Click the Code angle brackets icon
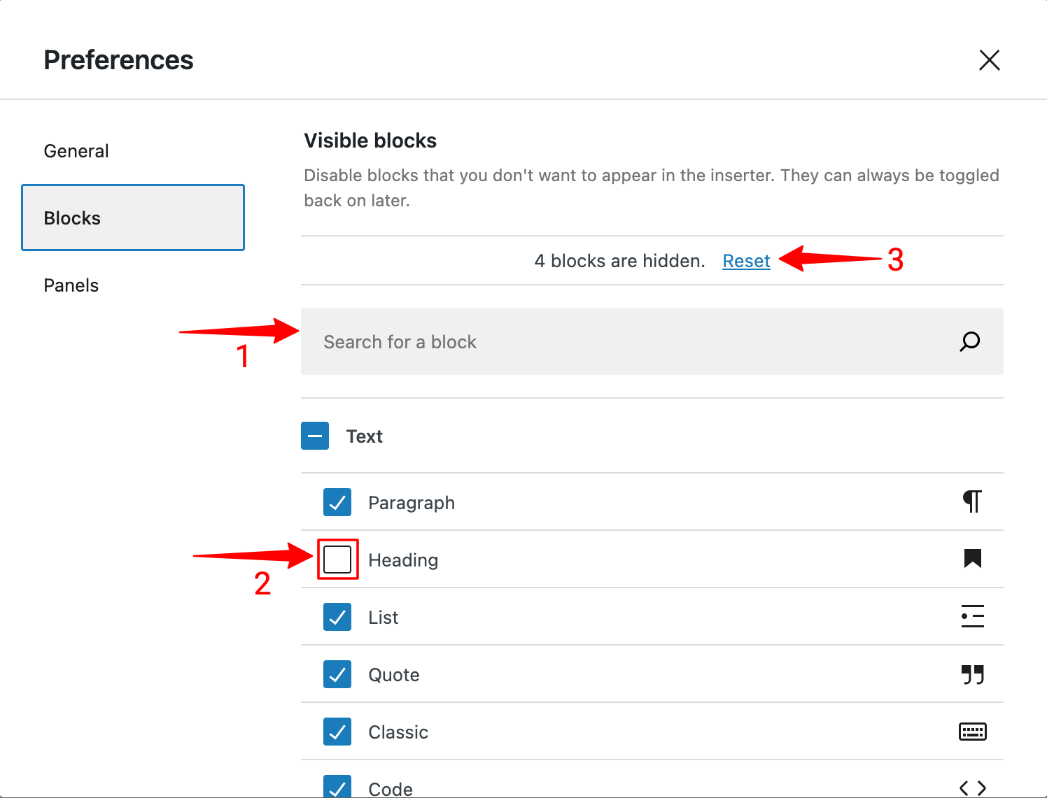 972,788
